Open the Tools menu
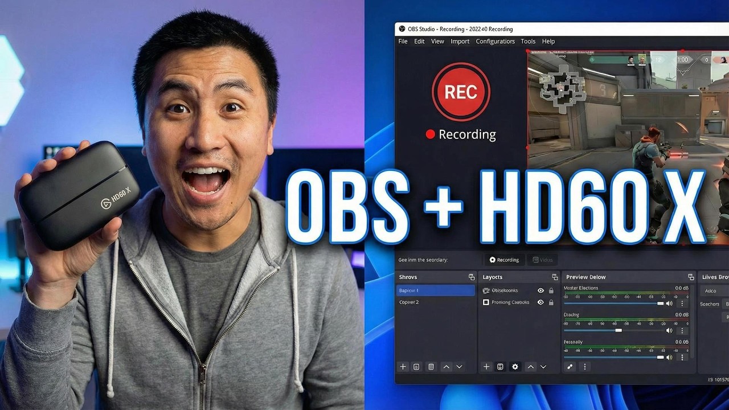Screen dimensions: 729x410 click(x=528, y=41)
